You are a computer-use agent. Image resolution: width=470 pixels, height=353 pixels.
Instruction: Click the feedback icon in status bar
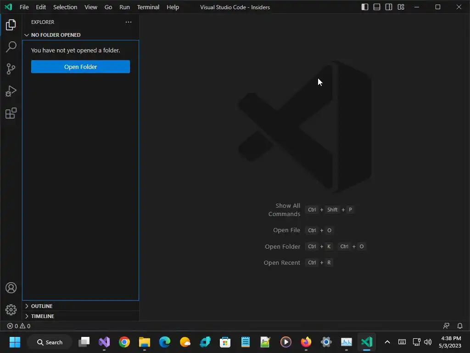(446, 326)
